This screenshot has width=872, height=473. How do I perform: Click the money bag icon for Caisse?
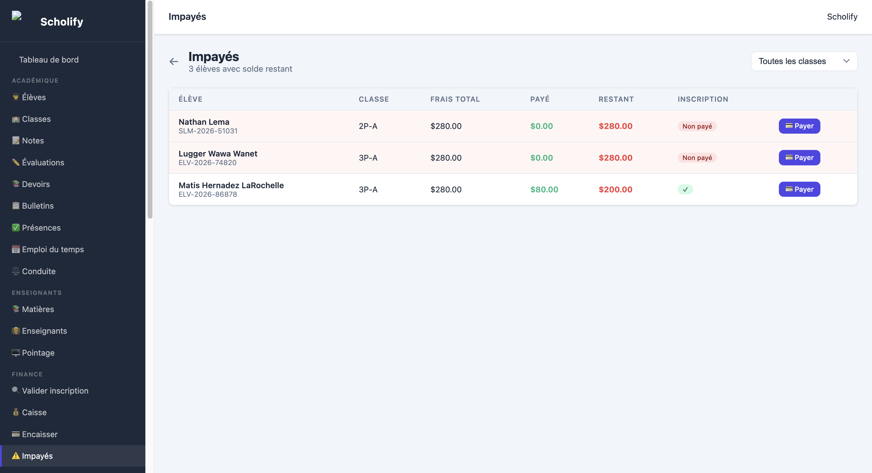click(15, 412)
